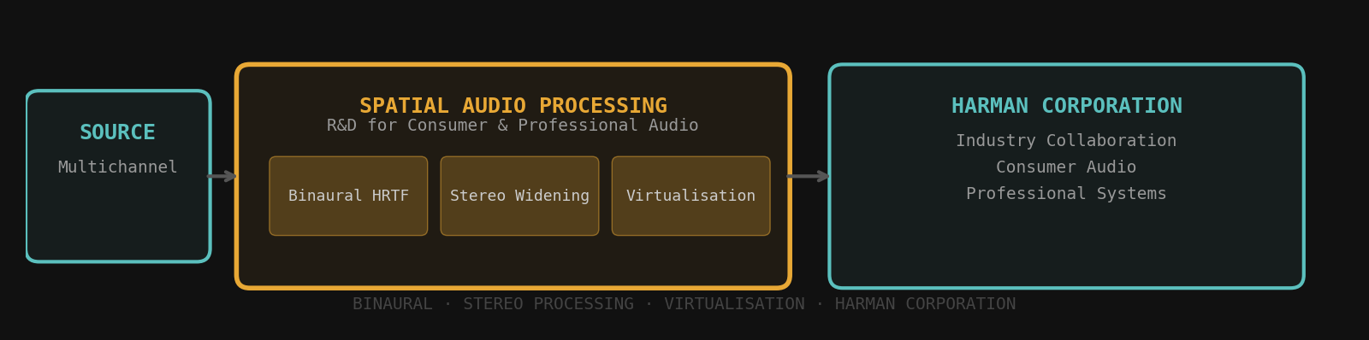The image size is (1369, 340).
Task: Click the SOURCE heading
Action: [x=118, y=132]
